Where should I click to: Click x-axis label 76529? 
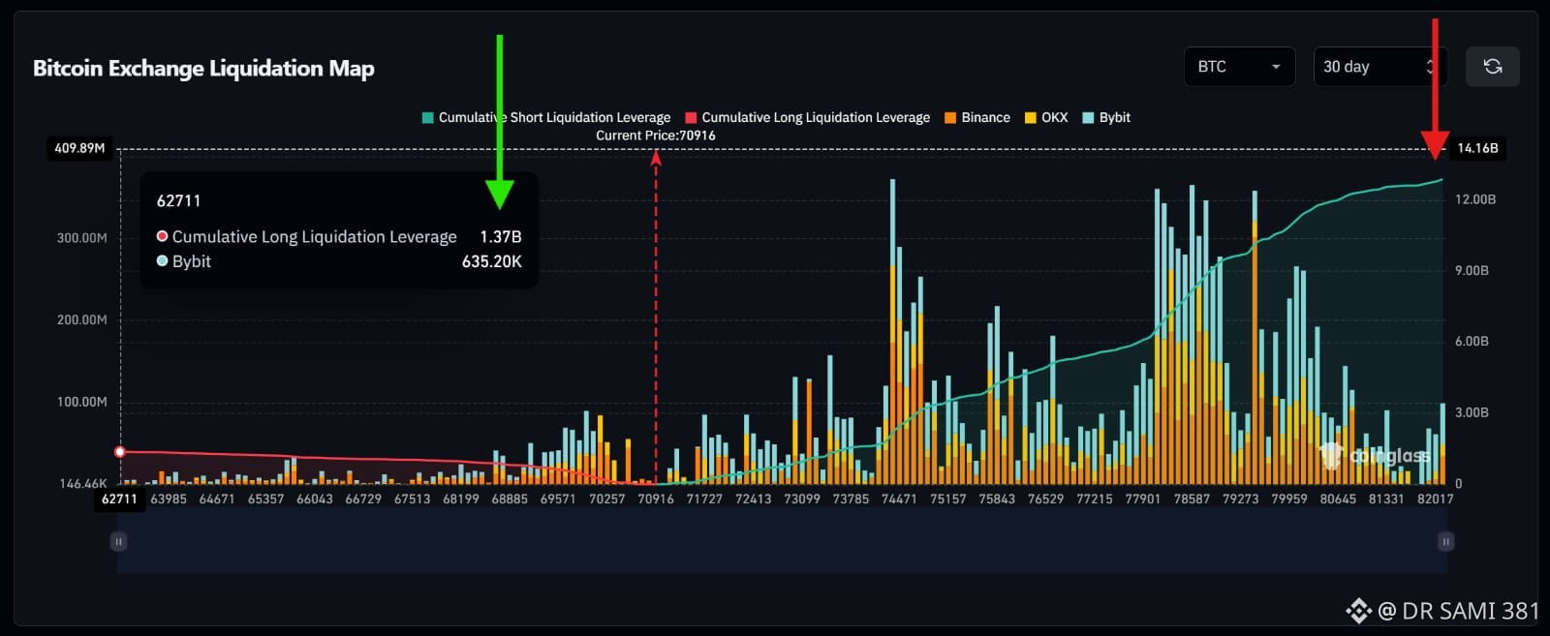click(x=1045, y=499)
